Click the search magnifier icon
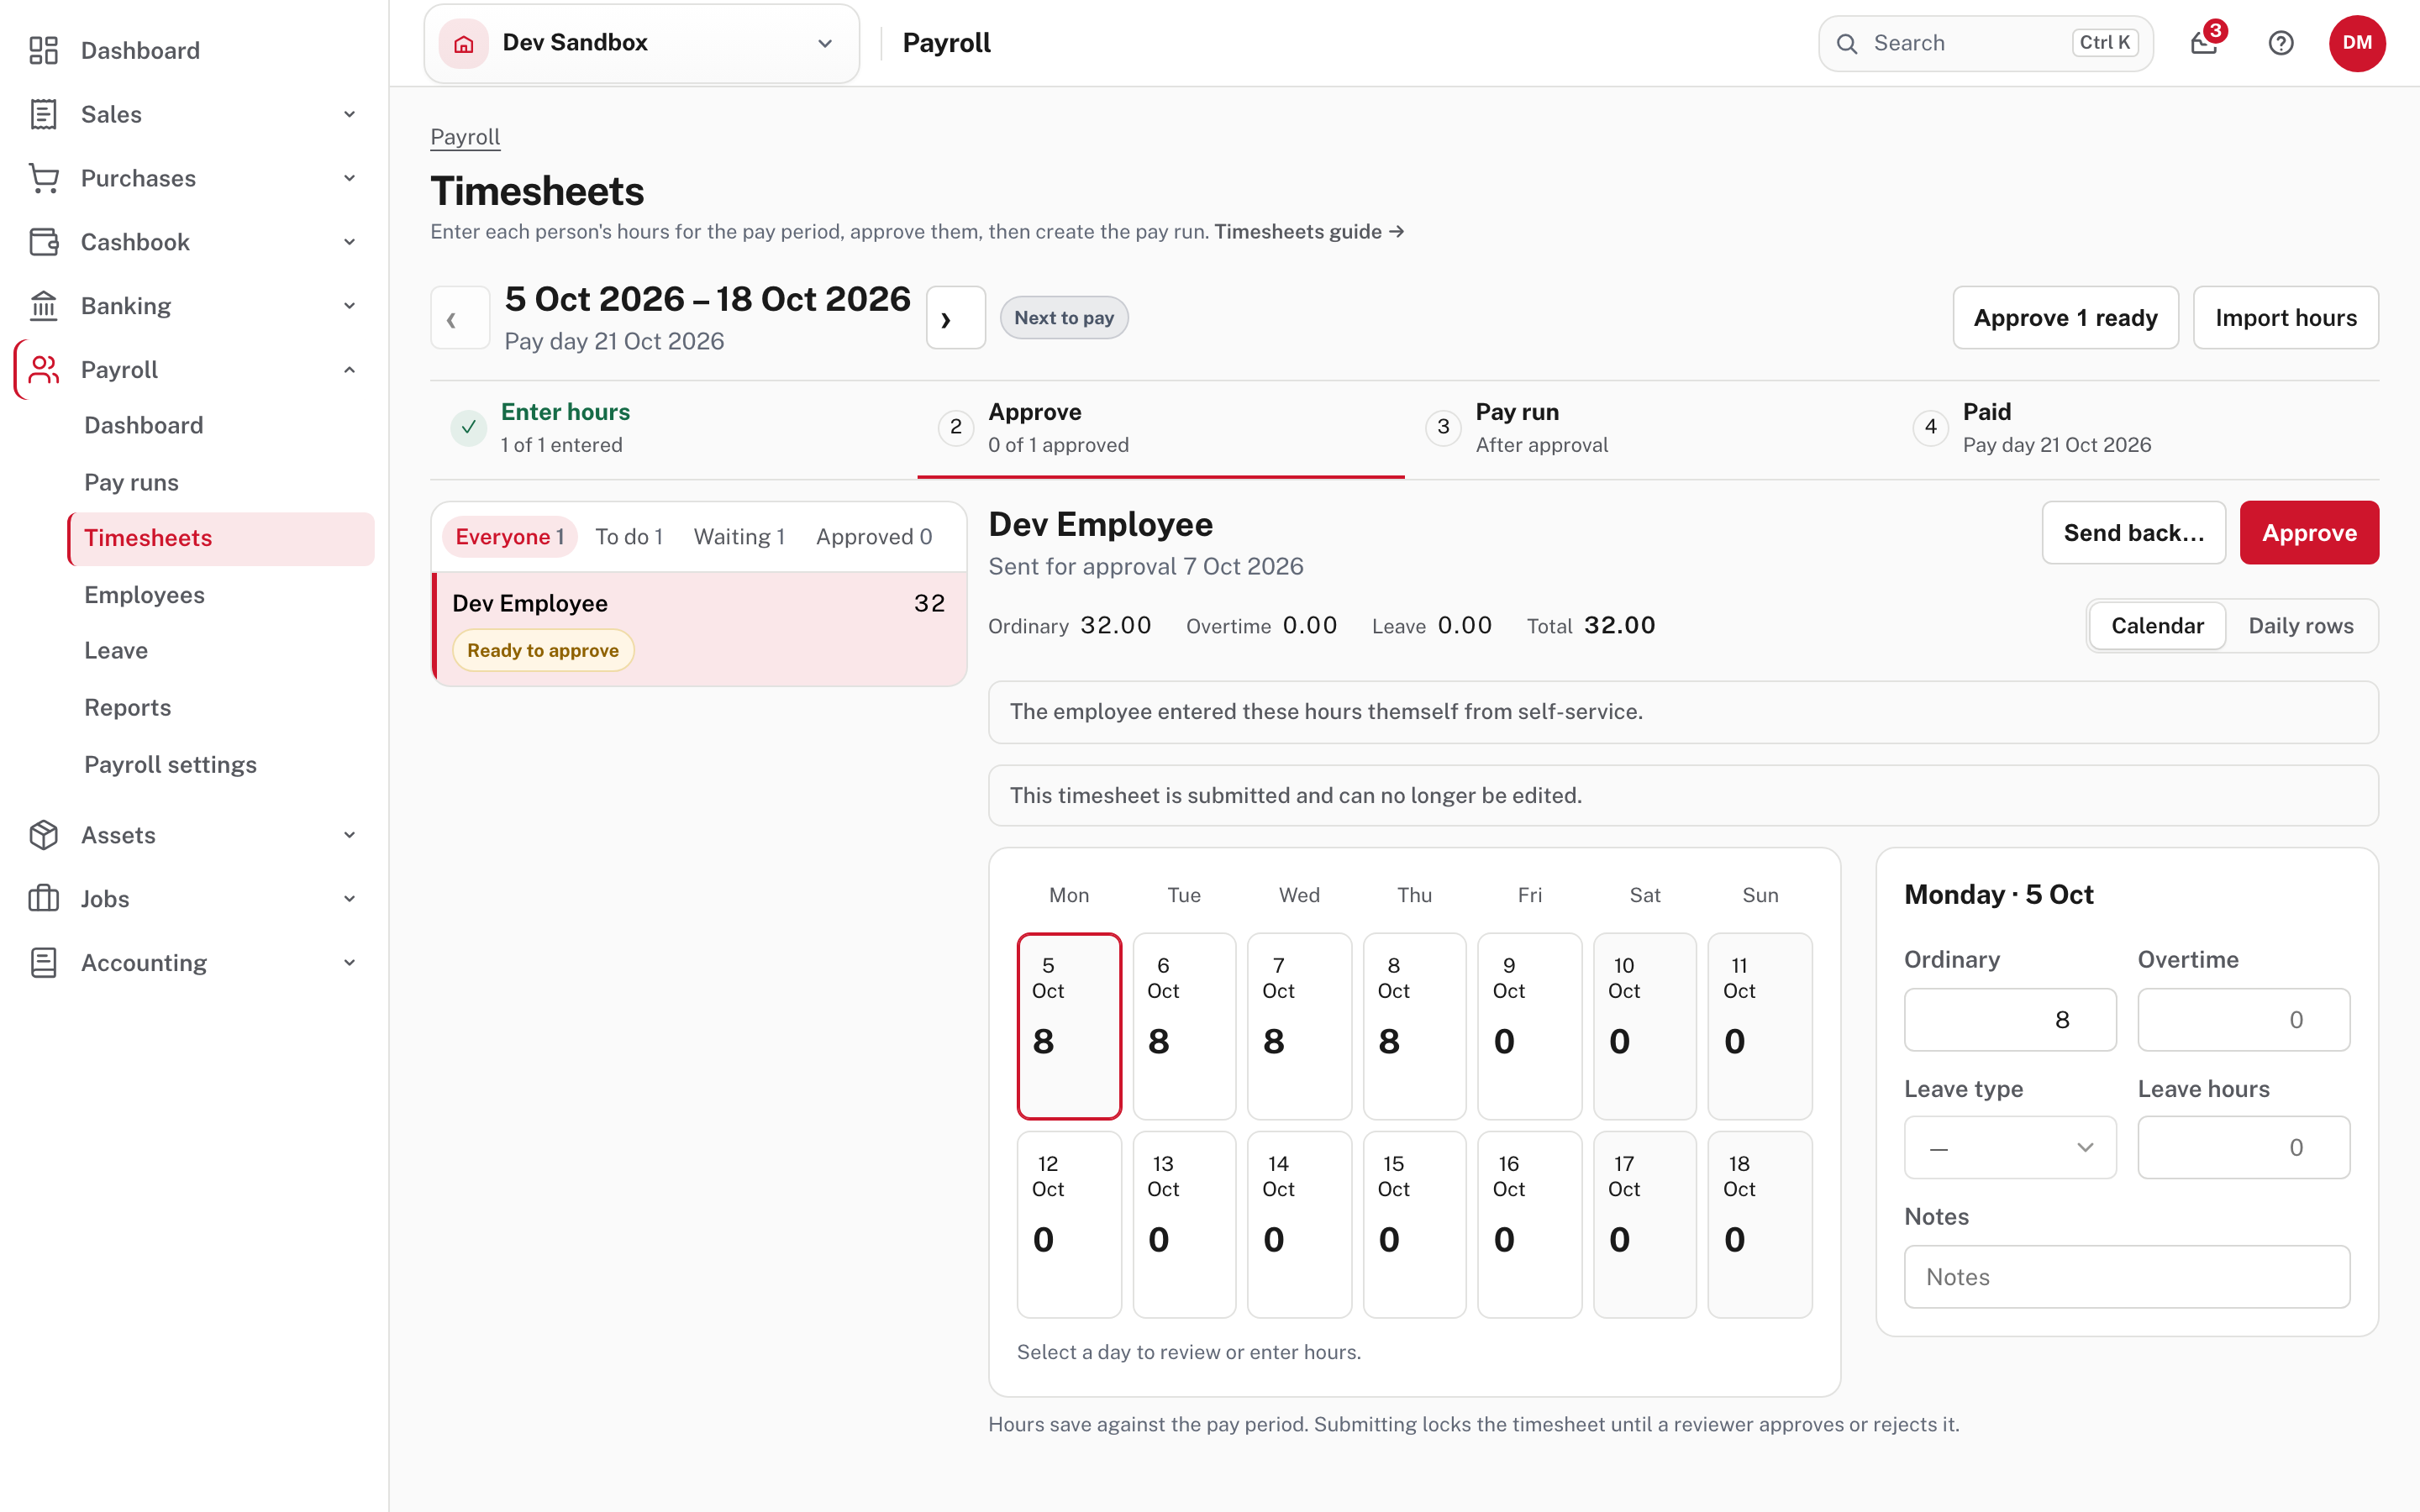 point(1847,44)
